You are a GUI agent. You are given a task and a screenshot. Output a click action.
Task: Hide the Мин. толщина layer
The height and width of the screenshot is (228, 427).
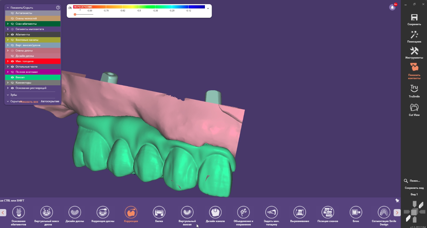click(x=12, y=61)
